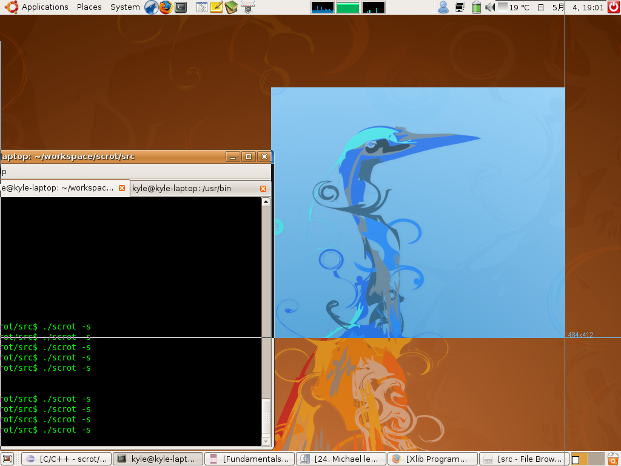This screenshot has height=466, width=621.
Task: Open the 19 °C weather applet
Action: 514,7
